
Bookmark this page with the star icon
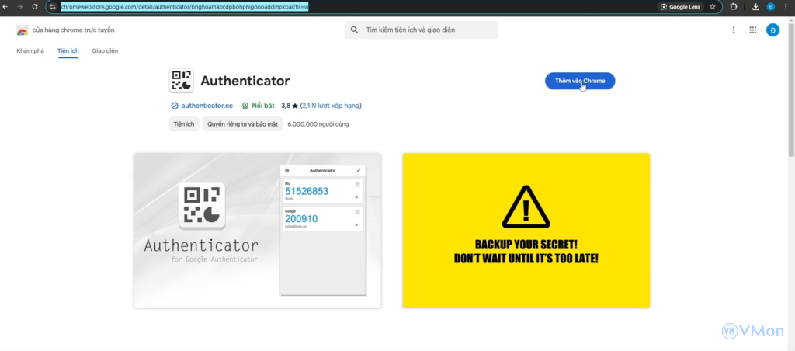(712, 6)
